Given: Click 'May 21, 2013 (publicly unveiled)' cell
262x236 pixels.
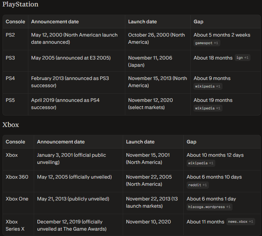Looking at the screenshot, I should coord(78,203).
